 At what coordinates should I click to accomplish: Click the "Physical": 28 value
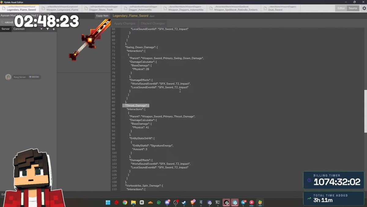[140, 69]
